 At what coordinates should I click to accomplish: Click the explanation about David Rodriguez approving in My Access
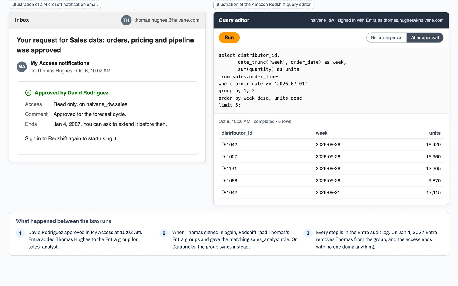point(85,239)
